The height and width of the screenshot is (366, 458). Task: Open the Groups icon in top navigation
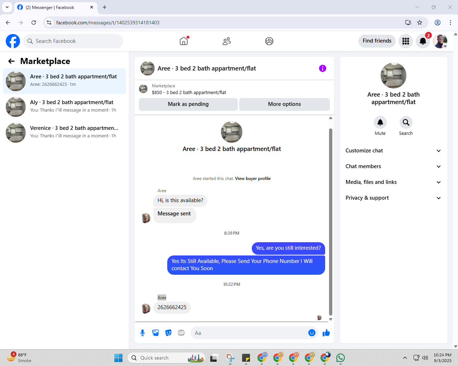click(269, 41)
